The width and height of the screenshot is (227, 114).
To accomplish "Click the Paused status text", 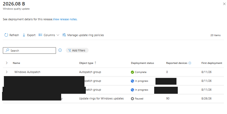I will [139, 99].
